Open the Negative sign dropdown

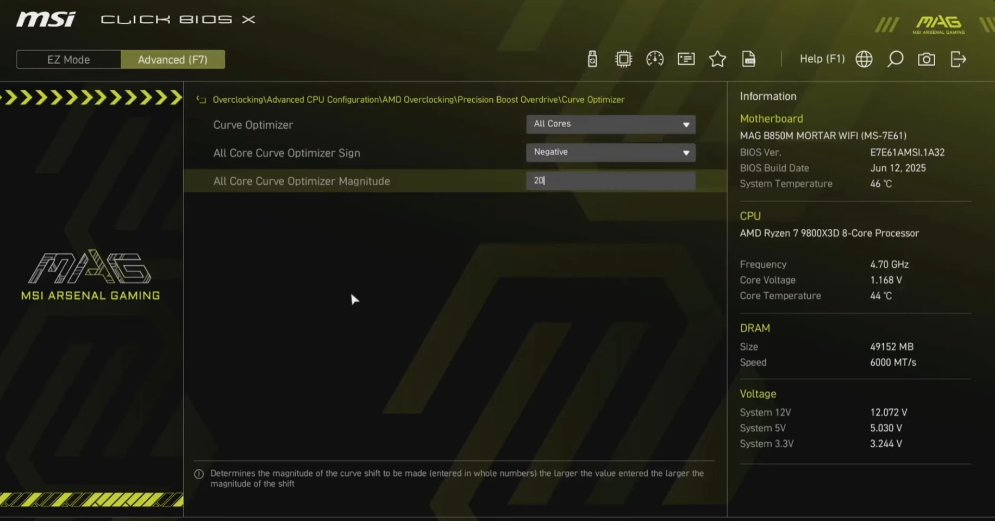[x=611, y=153]
